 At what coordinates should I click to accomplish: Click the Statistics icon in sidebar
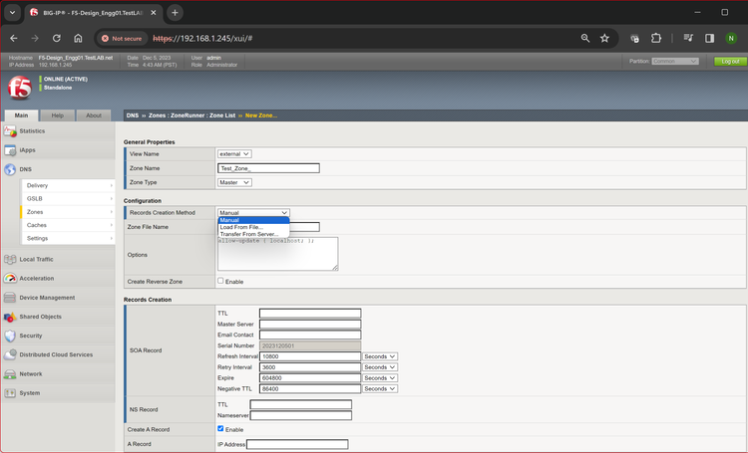click(x=10, y=130)
